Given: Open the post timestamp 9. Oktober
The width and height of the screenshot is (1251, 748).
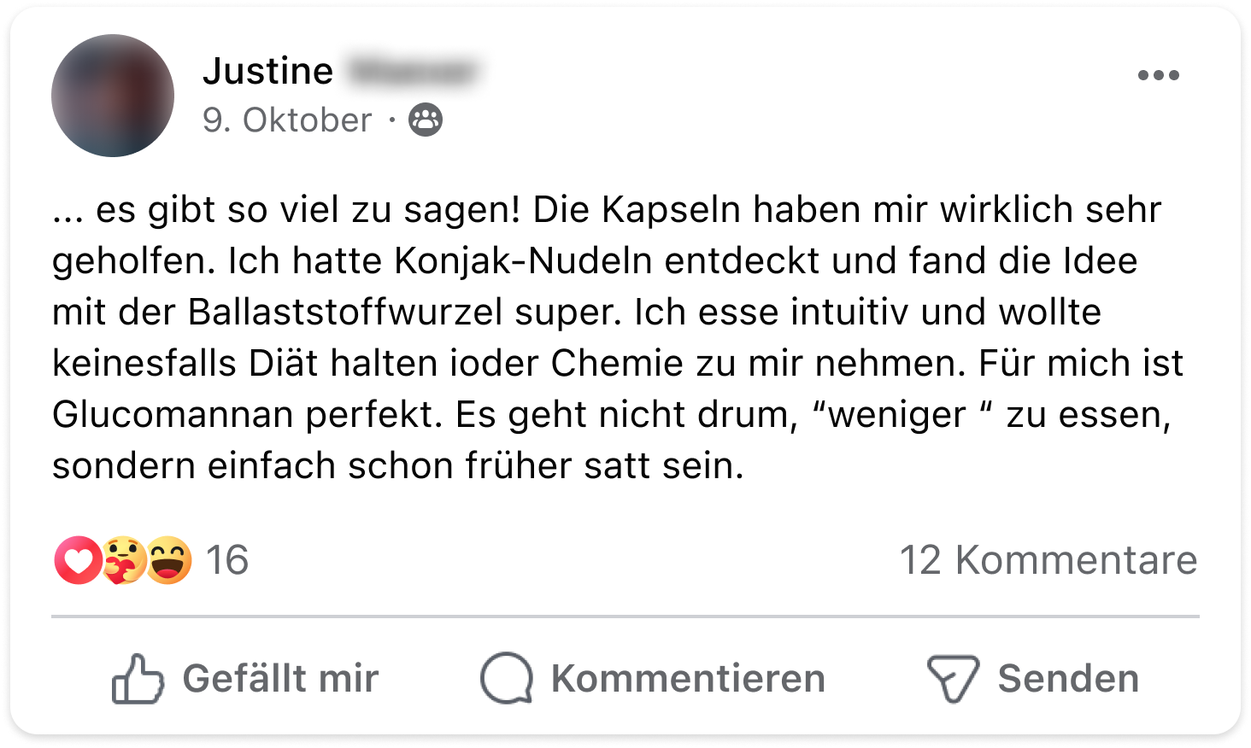Looking at the screenshot, I should (x=287, y=120).
